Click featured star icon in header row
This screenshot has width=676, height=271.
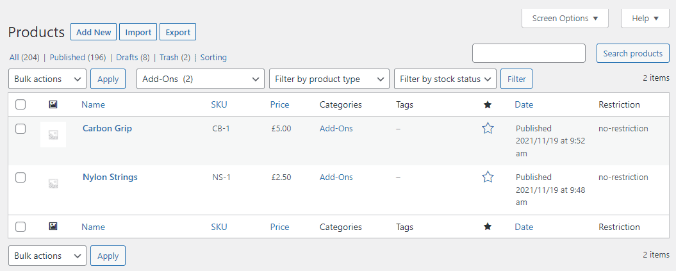pyautogui.click(x=488, y=104)
